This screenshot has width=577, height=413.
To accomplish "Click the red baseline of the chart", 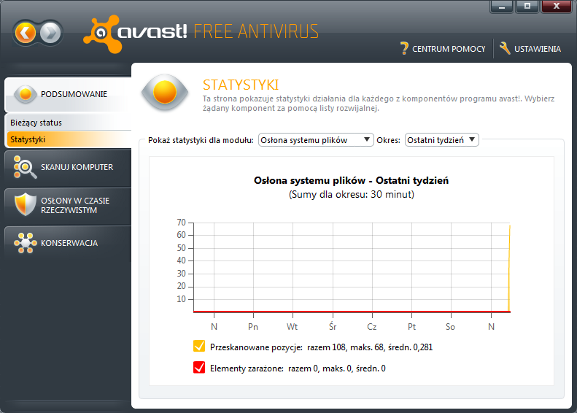I will point(352,312).
